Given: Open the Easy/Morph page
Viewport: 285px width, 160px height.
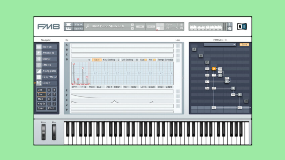Looking at the screenshot, I should pyautogui.click(x=47, y=77).
